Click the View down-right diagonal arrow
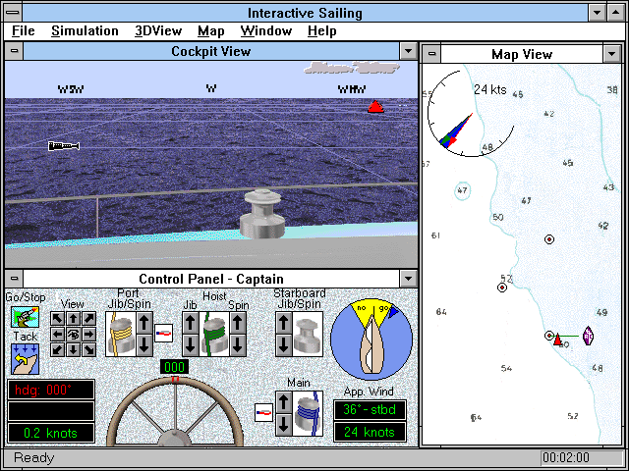 click(x=88, y=349)
